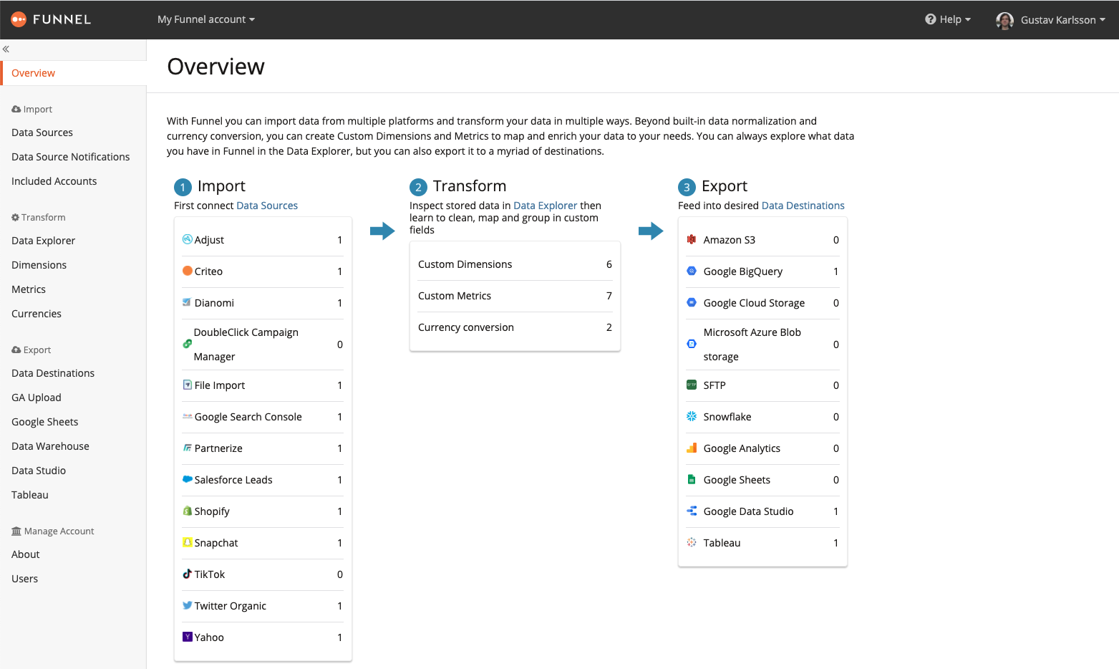Open the Custom Dimensions row

(x=515, y=264)
